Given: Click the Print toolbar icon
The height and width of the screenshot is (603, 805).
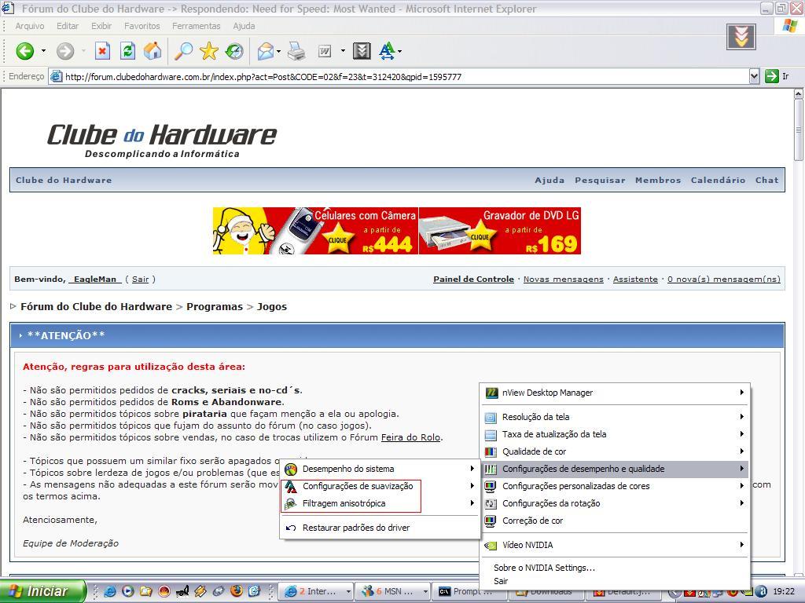Looking at the screenshot, I should click(296, 51).
